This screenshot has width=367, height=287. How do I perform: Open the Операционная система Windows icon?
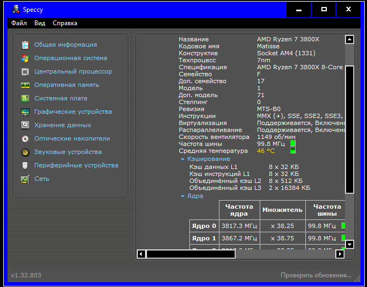click(25, 58)
